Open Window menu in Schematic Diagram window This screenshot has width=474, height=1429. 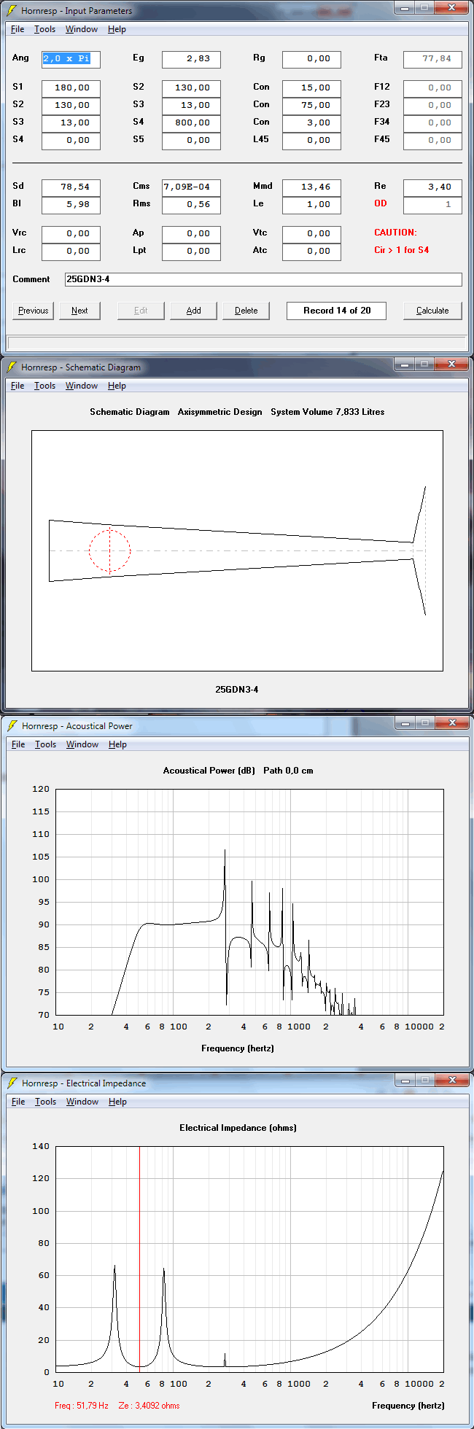click(x=82, y=386)
